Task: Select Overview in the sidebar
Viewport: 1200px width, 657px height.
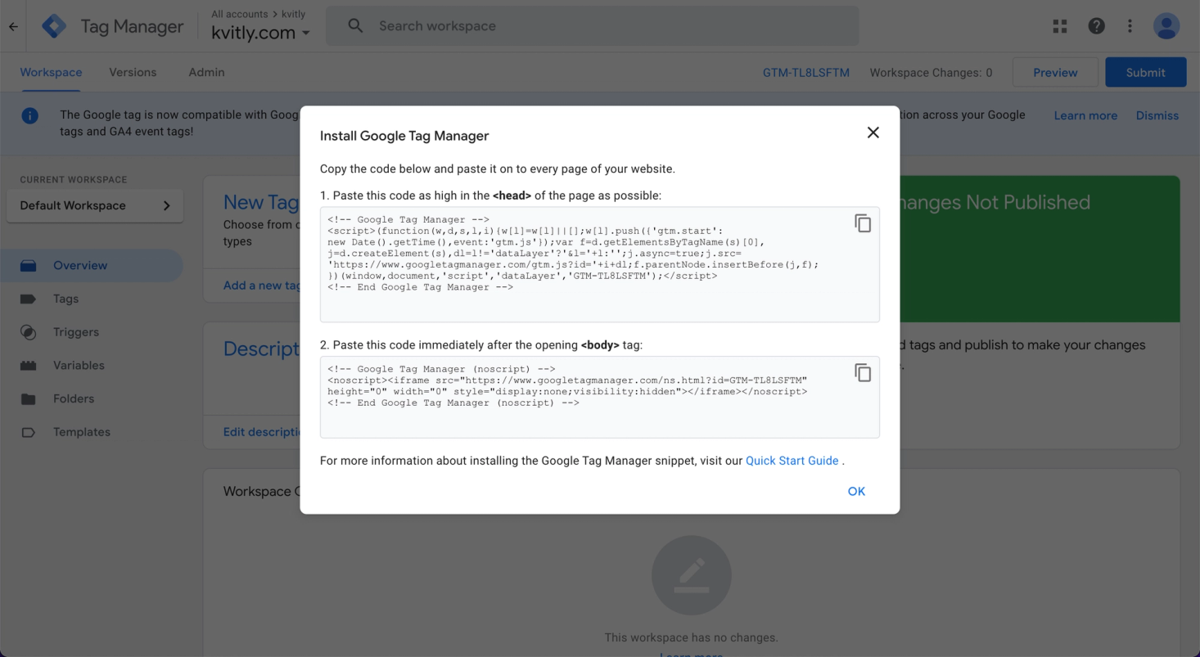Action: tap(92, 265)
